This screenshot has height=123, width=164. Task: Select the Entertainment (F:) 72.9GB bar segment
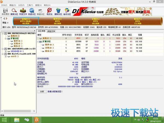pyautogui.click(x=138, y=21)
